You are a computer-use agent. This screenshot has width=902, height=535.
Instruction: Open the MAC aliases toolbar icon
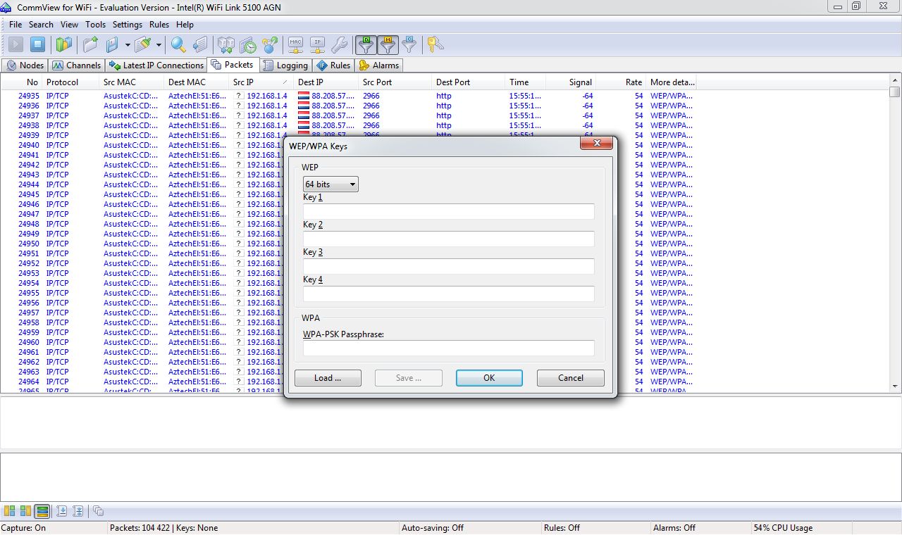pyautogui.click(x=296, y=45)
